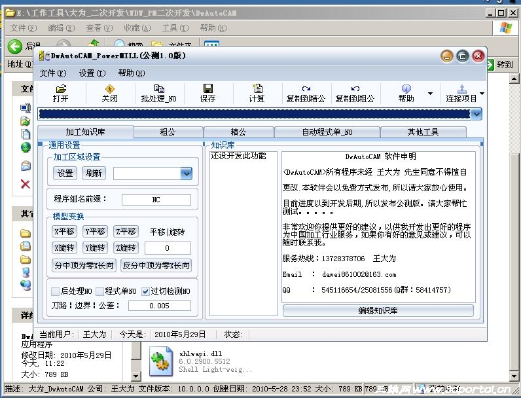Click the scroll-up arrow of Explorer scrollbar
521x398 pixels.
(x=514, y=79)
